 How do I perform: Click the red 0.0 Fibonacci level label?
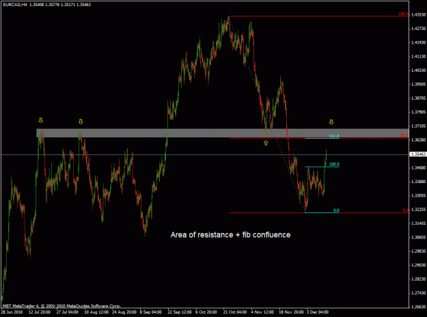[x=406, y=210]
